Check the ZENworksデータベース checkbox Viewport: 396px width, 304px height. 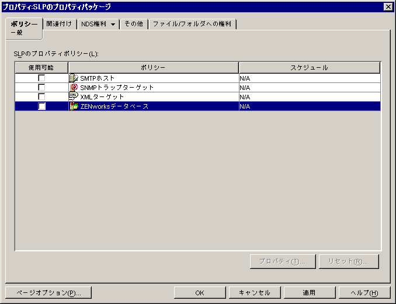41,106
